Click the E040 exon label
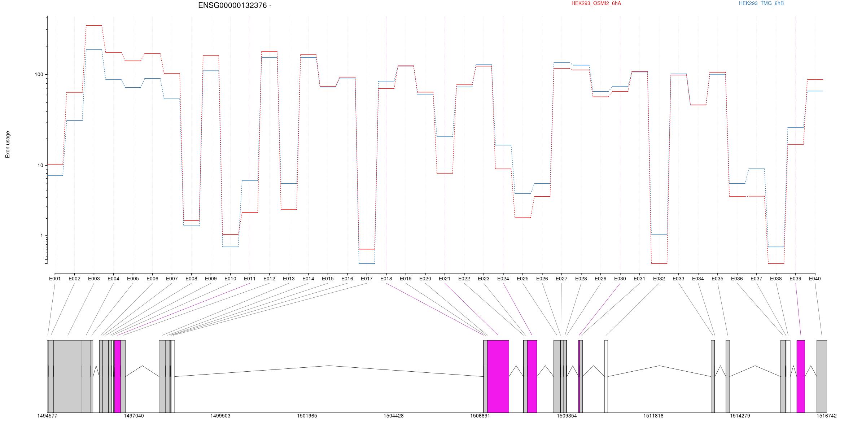The image size is (866, 433). click(815, 279)
